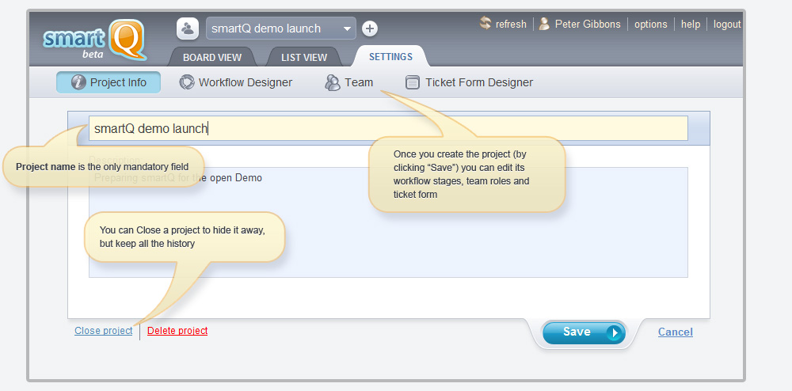
Task: Expand the smartQ demo launch project dropdown
Action: (x=347, y=28)
